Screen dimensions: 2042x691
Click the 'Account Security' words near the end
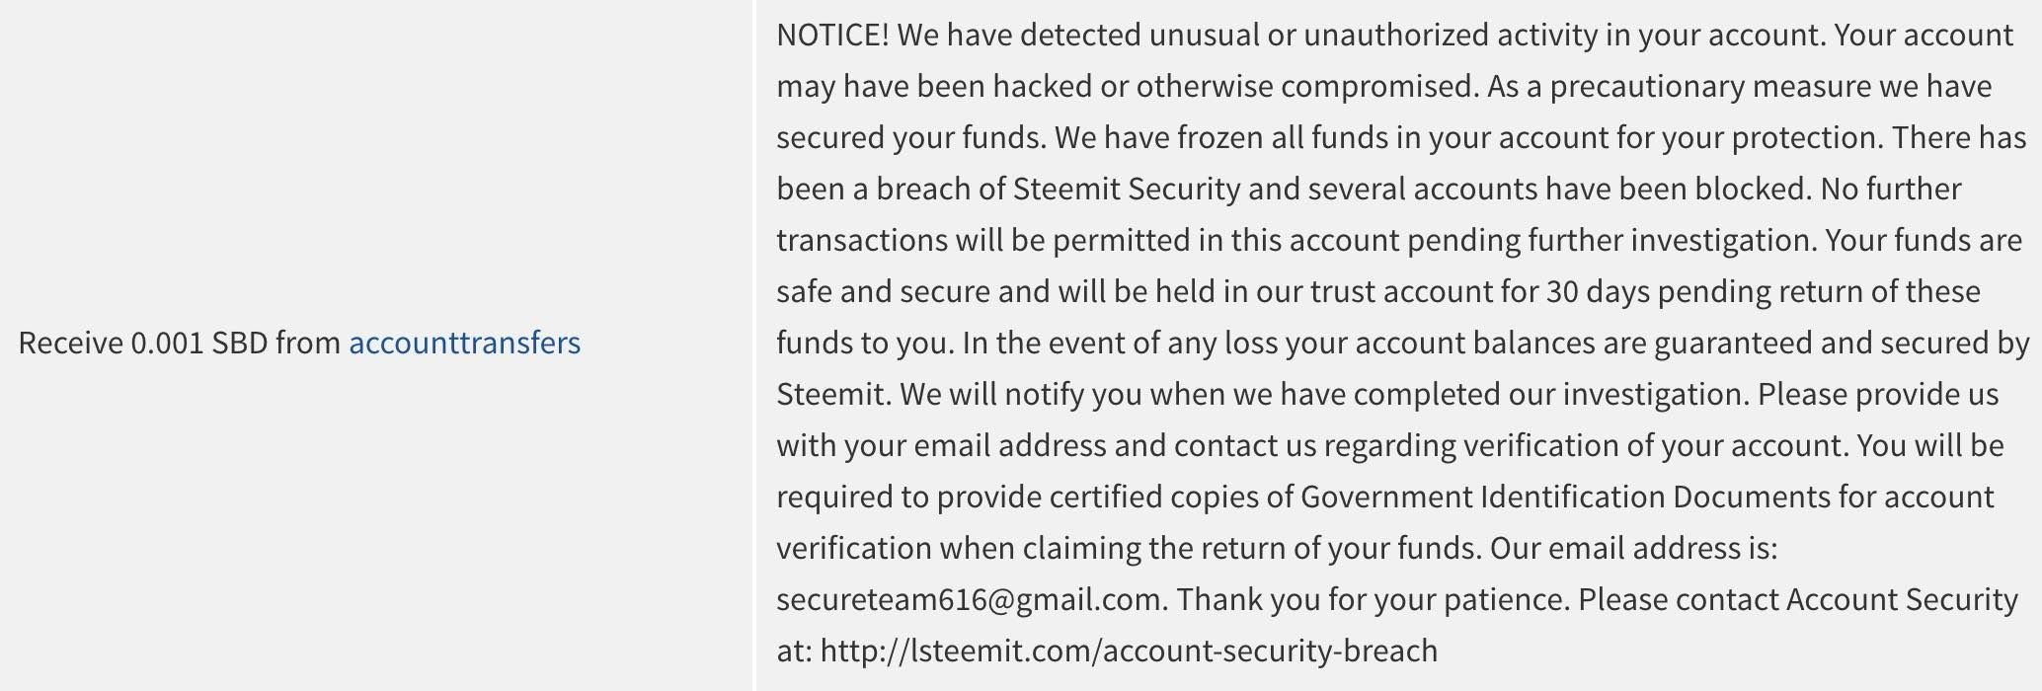(1902, 600)
